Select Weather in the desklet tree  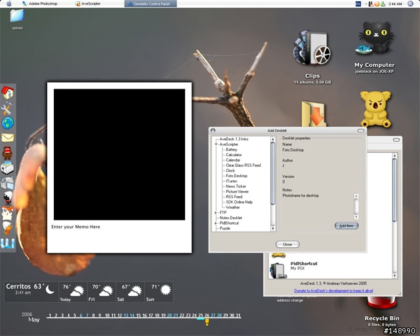[233, 207]
